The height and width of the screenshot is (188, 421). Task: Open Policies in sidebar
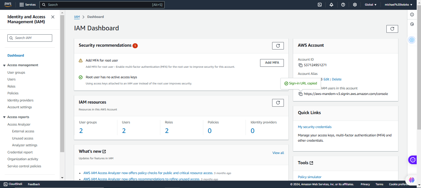click(x=13, y=93)
